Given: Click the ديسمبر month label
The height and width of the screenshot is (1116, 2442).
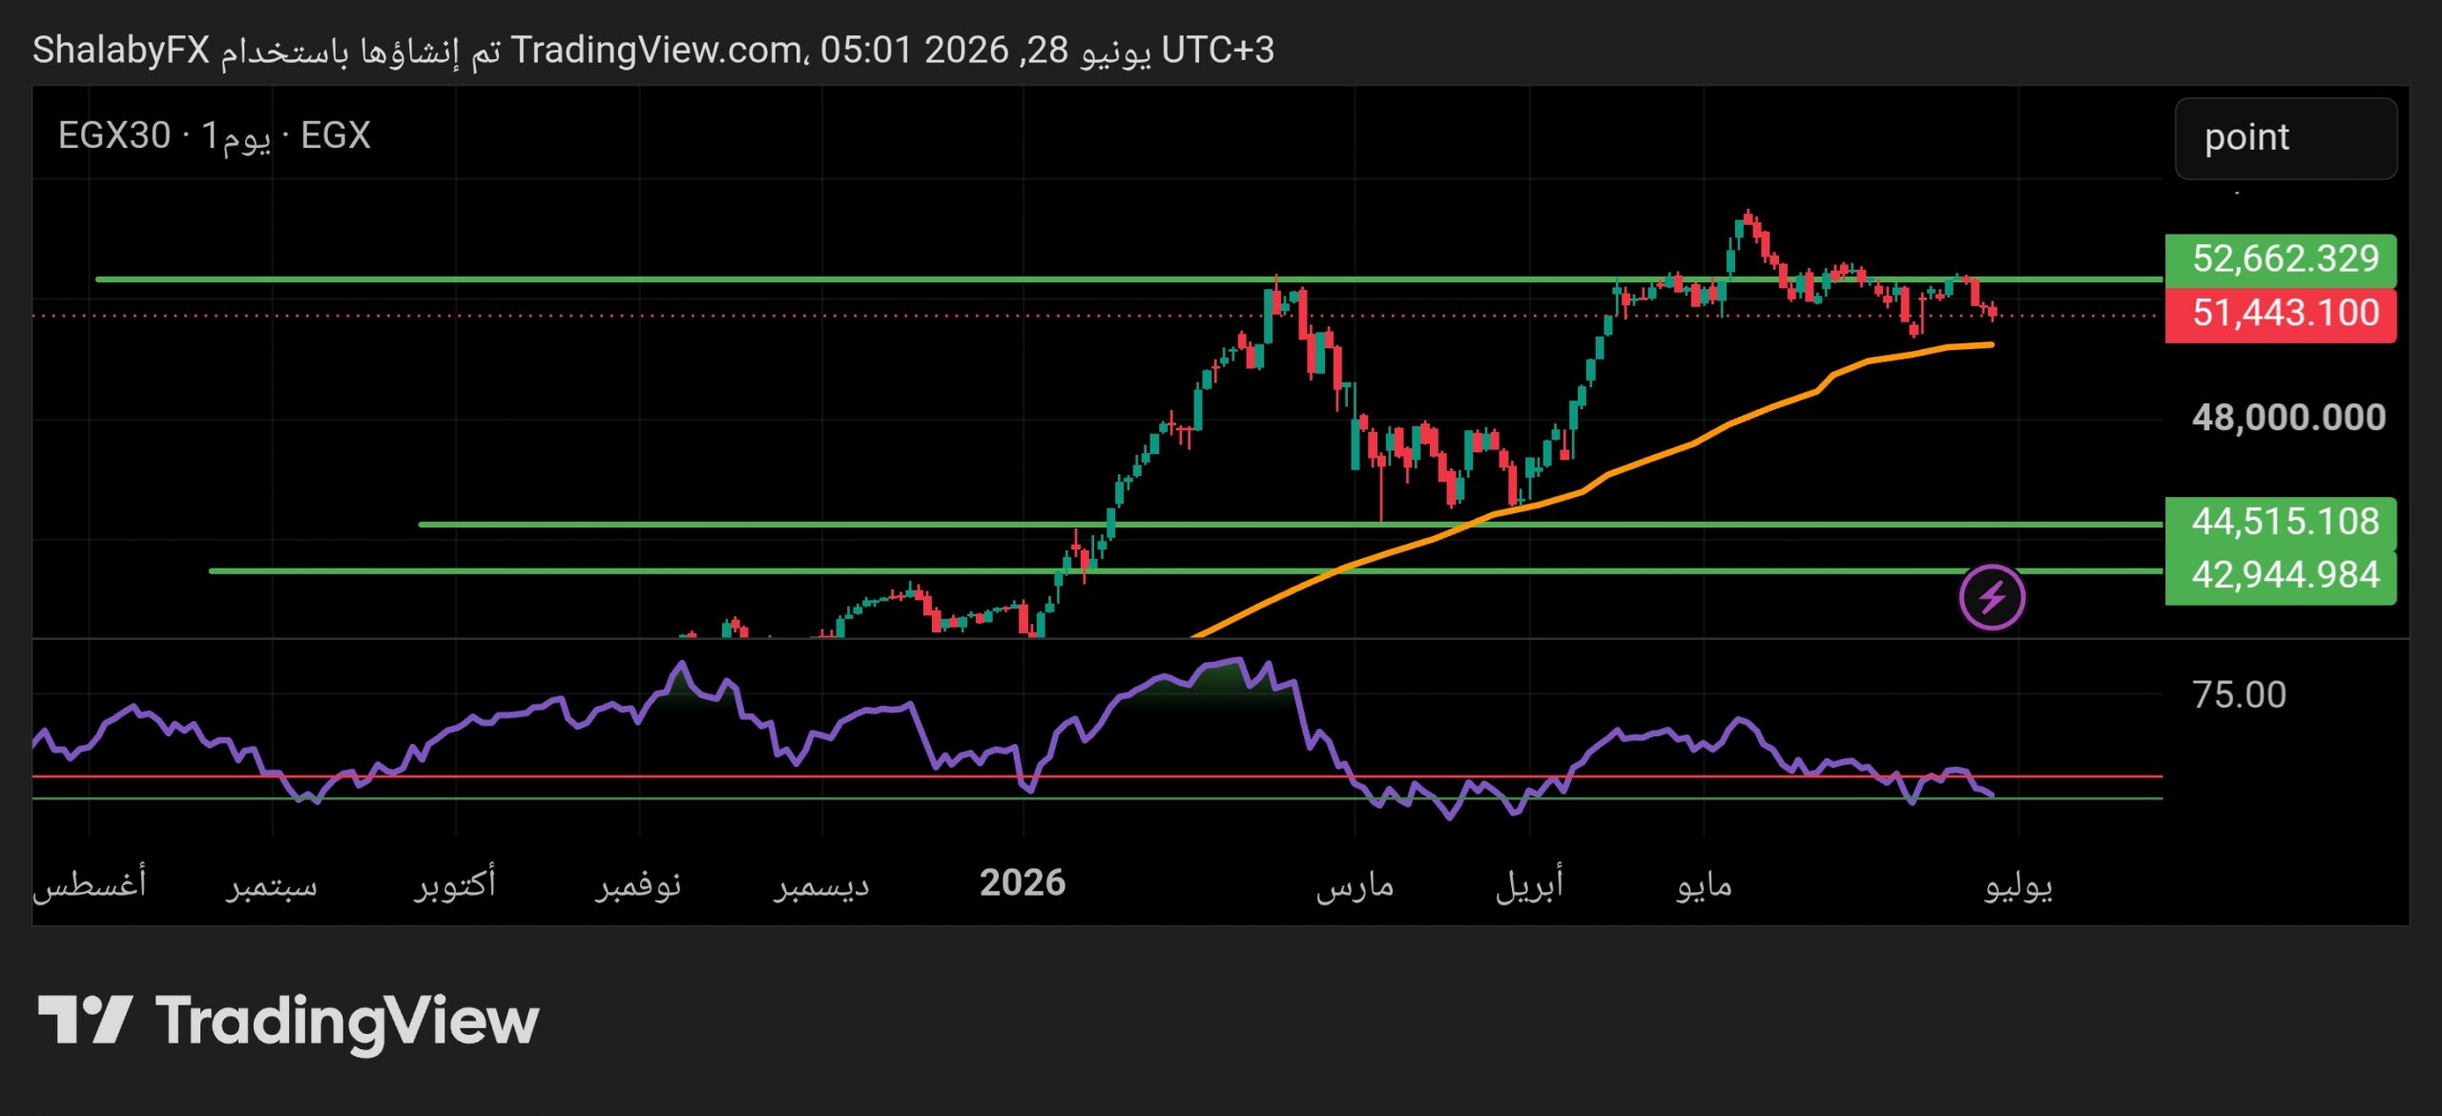Looking at the screenshot, I should [x=821, y=885].
